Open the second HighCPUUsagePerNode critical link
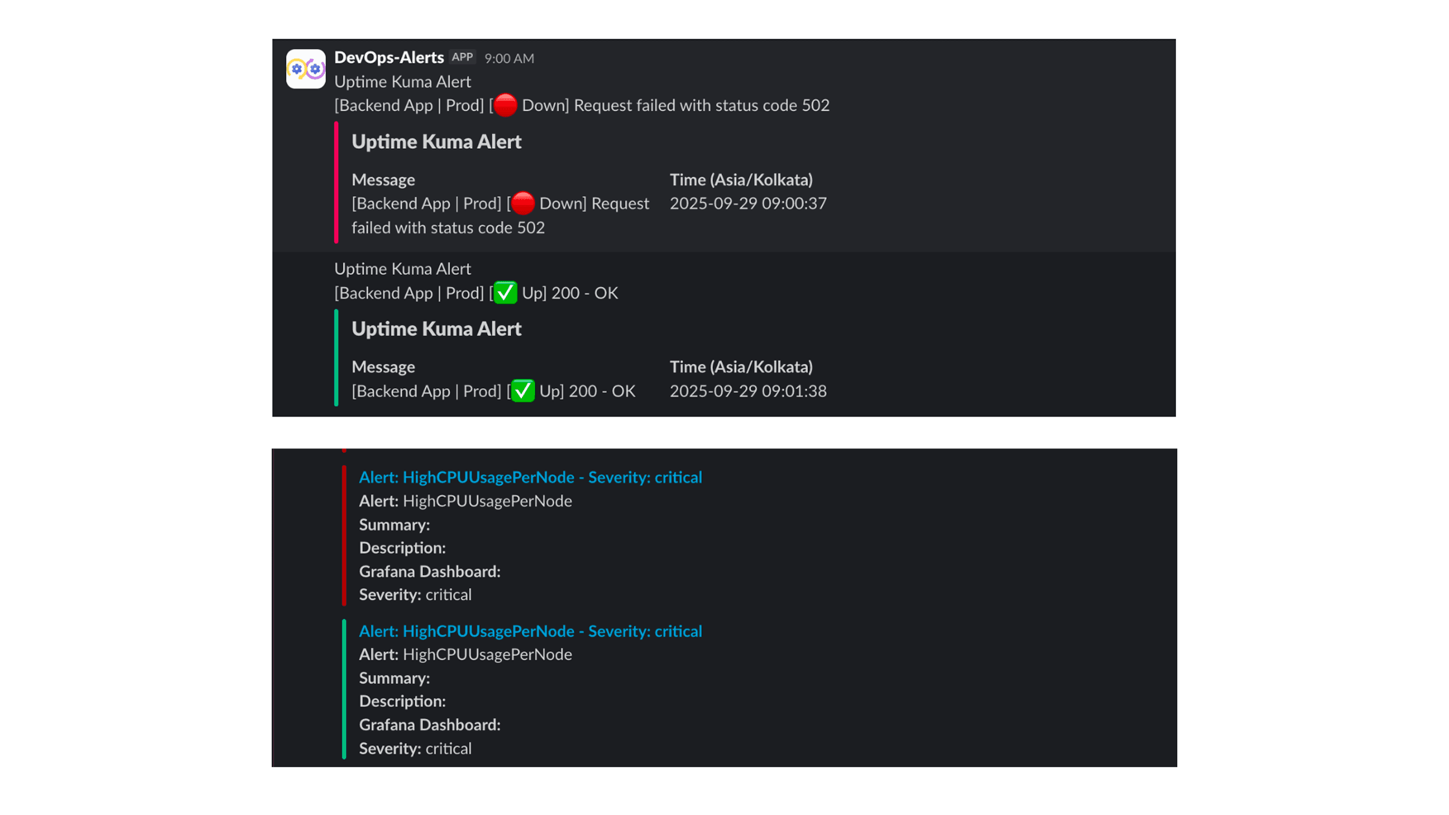Screen dimensions: 1449x815 pyautogui.click(x=530, y=631)
